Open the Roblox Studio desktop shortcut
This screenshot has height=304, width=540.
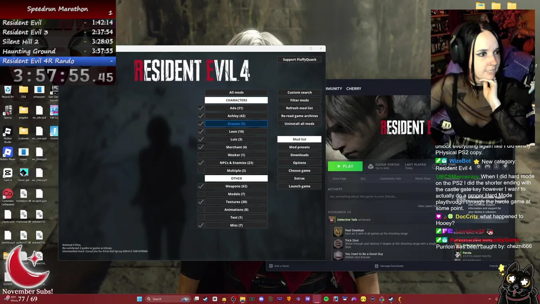[x=8, y=135]
